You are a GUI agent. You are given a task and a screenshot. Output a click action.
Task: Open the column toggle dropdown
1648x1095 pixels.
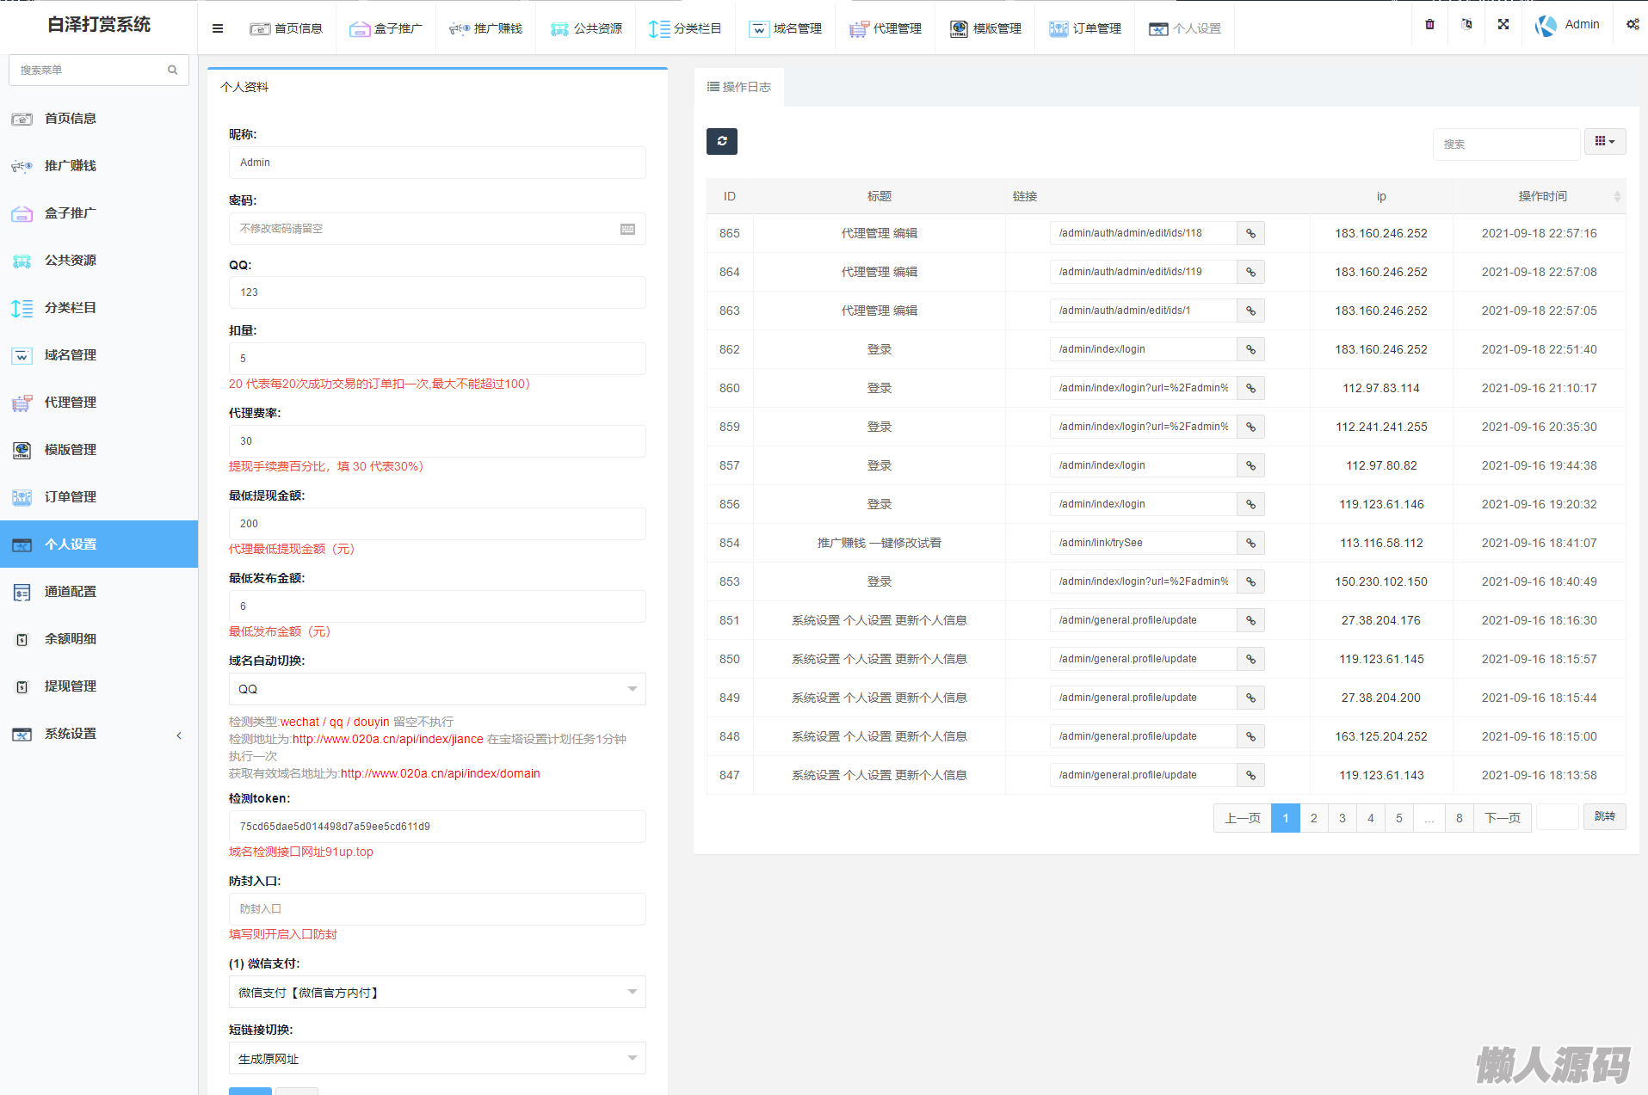point(1604,142)
